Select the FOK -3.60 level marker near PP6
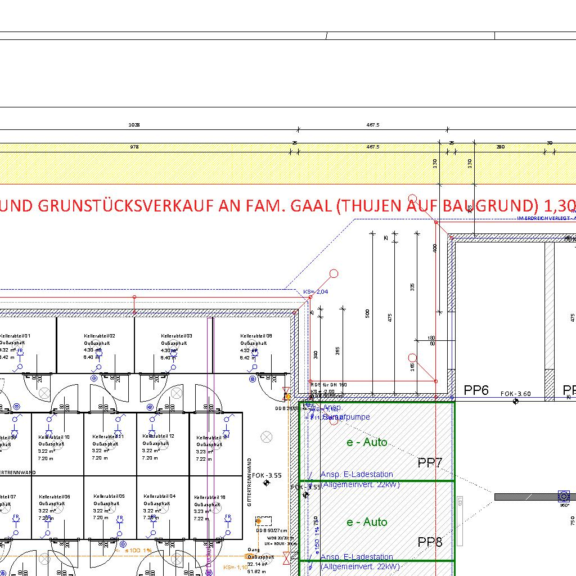The image size is (576, 576). [516, 394]
